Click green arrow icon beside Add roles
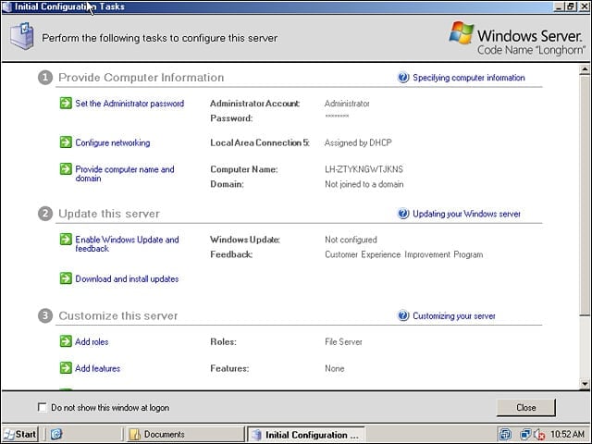This screenshot has width=592, height=444. (66, 341)
